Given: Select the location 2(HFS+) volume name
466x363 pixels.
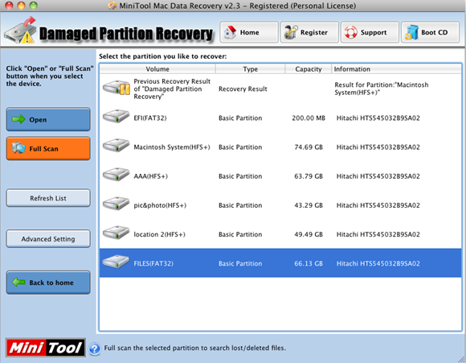Looking at the screenshot, I should [159, 235].
